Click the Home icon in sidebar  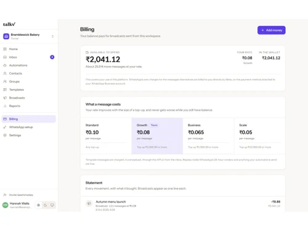(5, 49)
